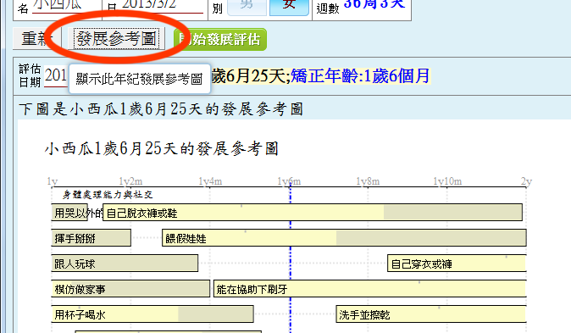Click the 身體處理能力與社交 category heading
Screen dimensions: 571x333
point(108,195)
